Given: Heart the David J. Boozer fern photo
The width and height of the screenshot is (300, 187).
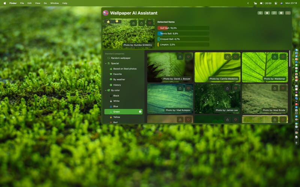Looking at the screenshot, I should coord(188,57).
